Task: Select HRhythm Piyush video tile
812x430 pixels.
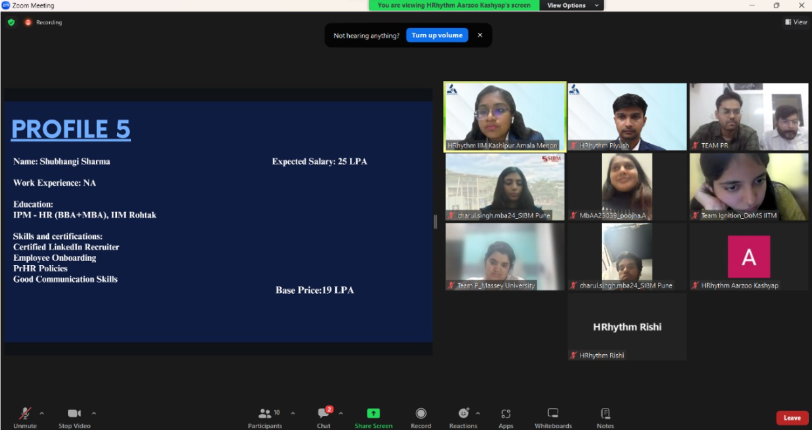Action: point(627,117)
